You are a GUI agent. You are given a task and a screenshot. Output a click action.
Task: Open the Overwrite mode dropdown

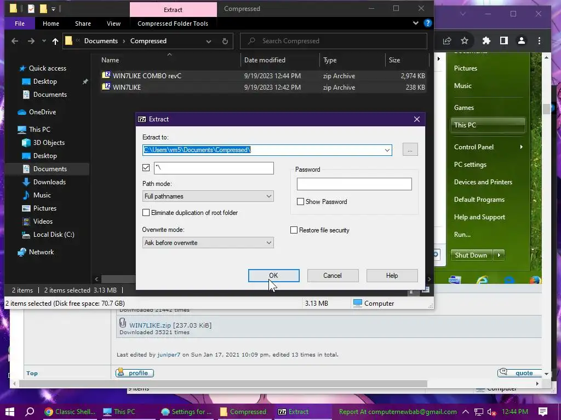pyautogui.click(x=208, y=242)
